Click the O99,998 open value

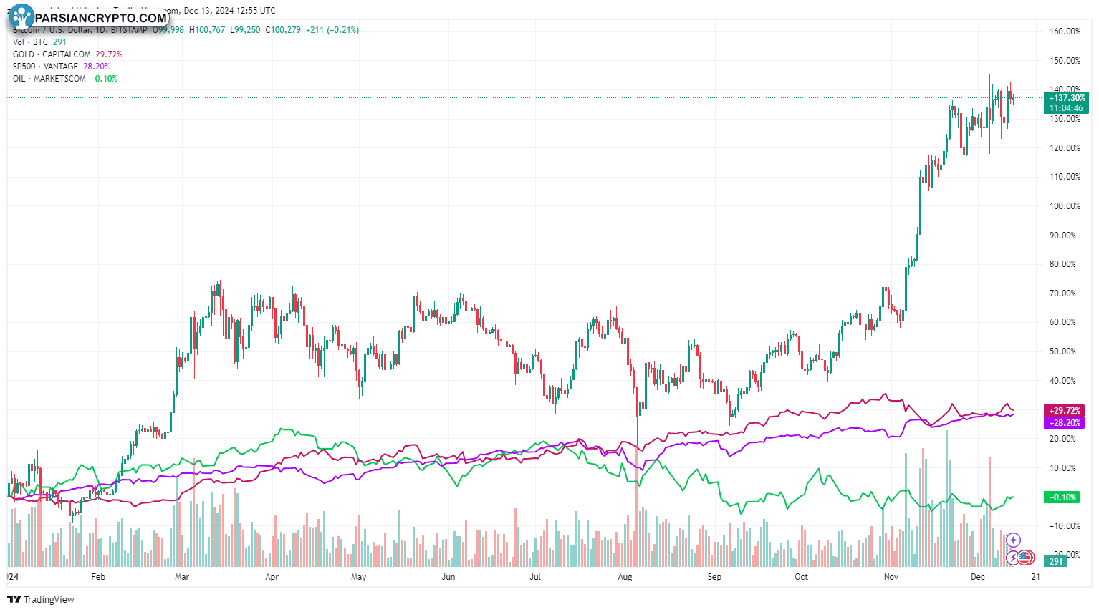pos(167,30)
